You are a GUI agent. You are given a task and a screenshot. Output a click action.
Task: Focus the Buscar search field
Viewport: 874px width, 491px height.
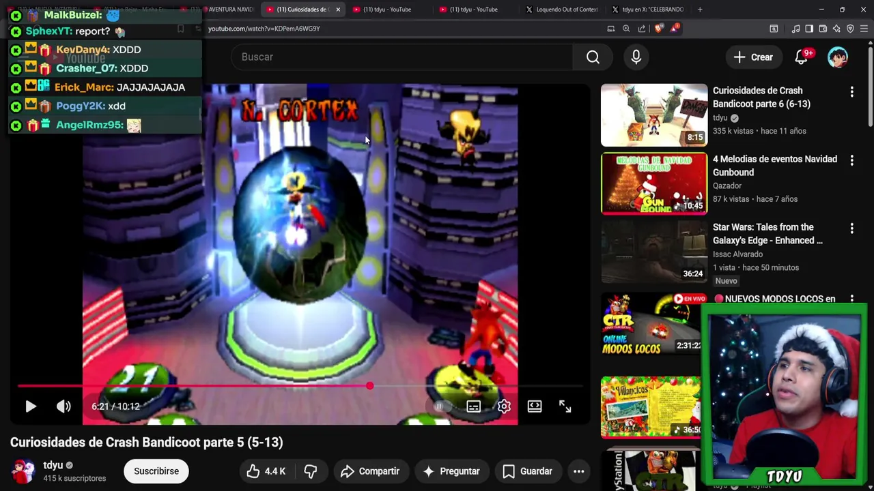[x=403, y=57]
